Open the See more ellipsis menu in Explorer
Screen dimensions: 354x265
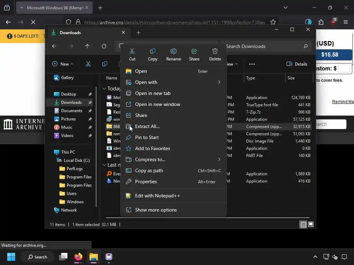point(252,64)
